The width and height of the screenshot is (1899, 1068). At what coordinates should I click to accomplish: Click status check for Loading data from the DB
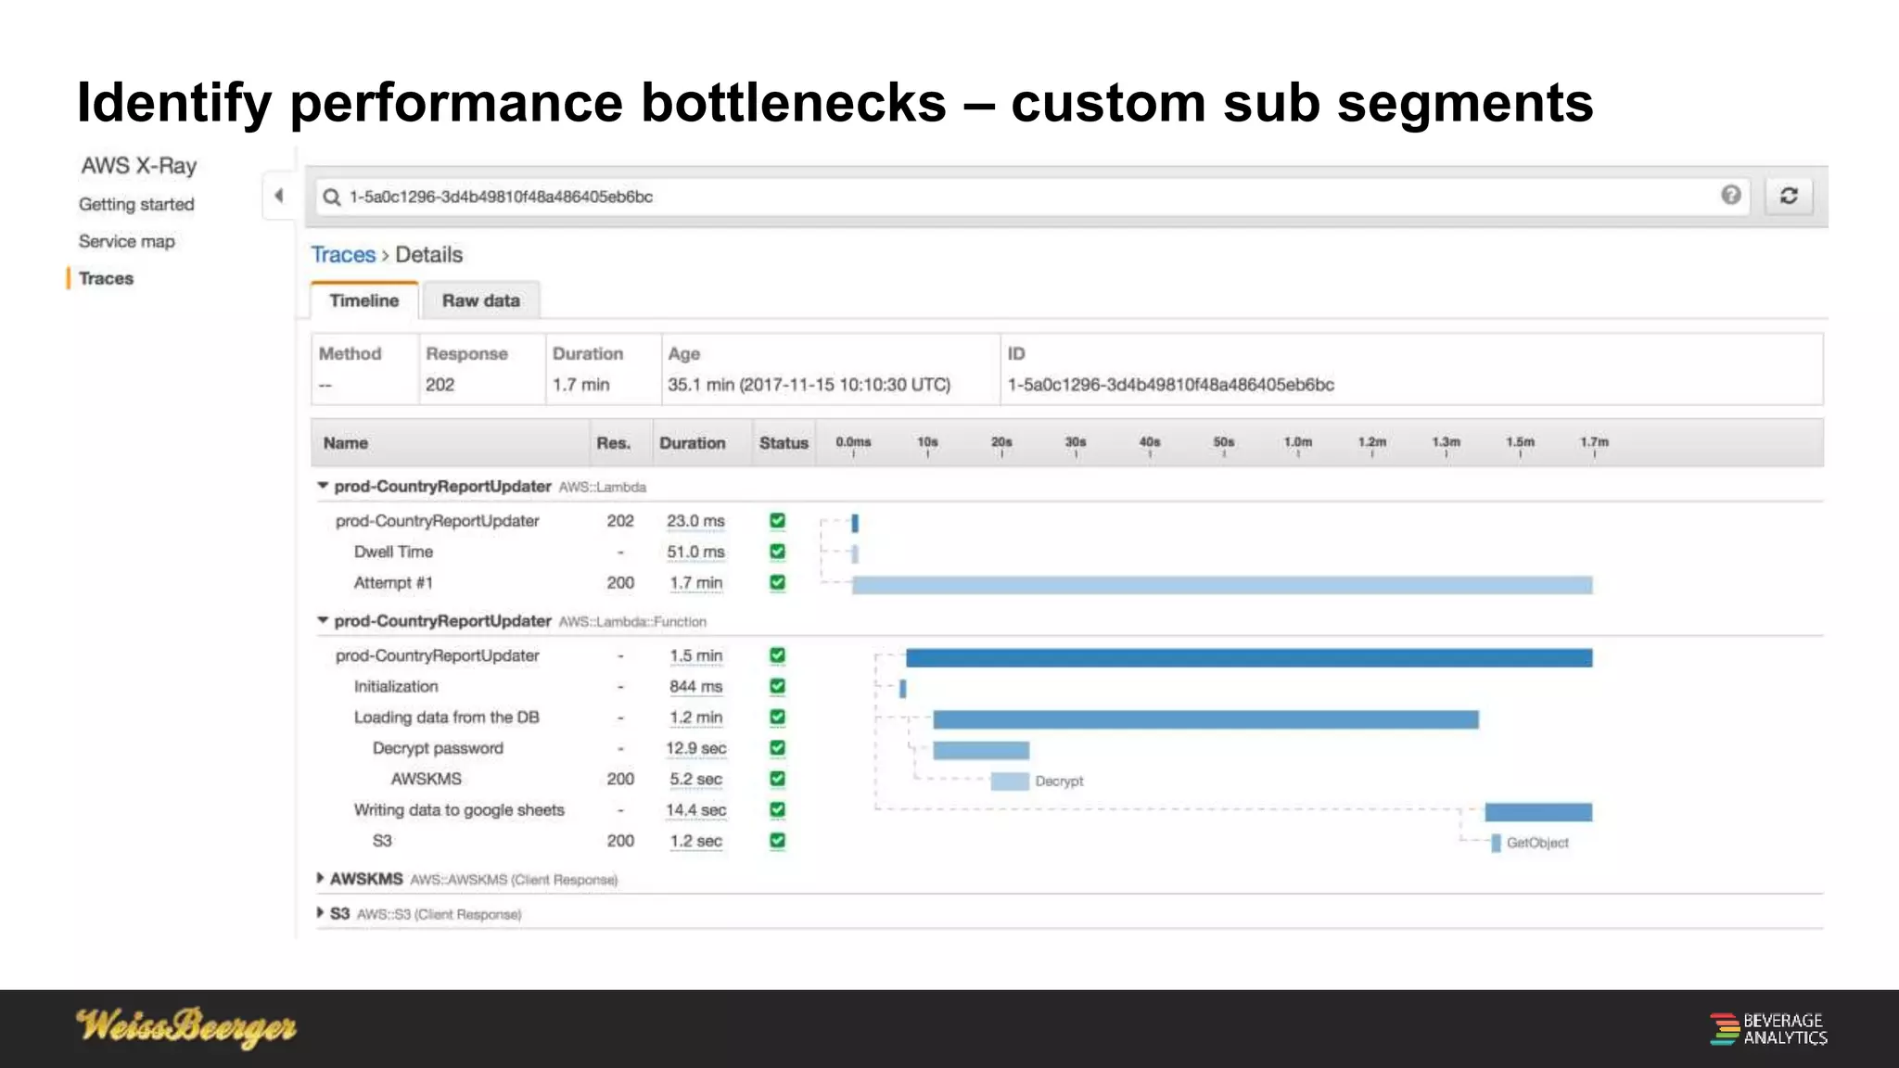(777, 717)
